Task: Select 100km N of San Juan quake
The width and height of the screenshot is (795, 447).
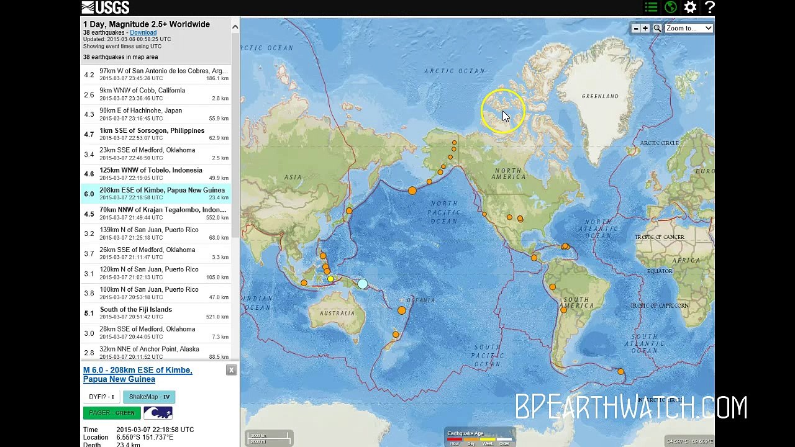Action: [156, 293]
